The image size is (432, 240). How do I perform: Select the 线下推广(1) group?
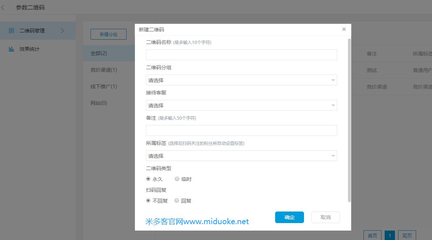[104, 86]
